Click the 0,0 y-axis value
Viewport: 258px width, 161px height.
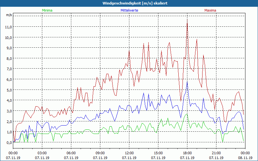click(9, 143)
